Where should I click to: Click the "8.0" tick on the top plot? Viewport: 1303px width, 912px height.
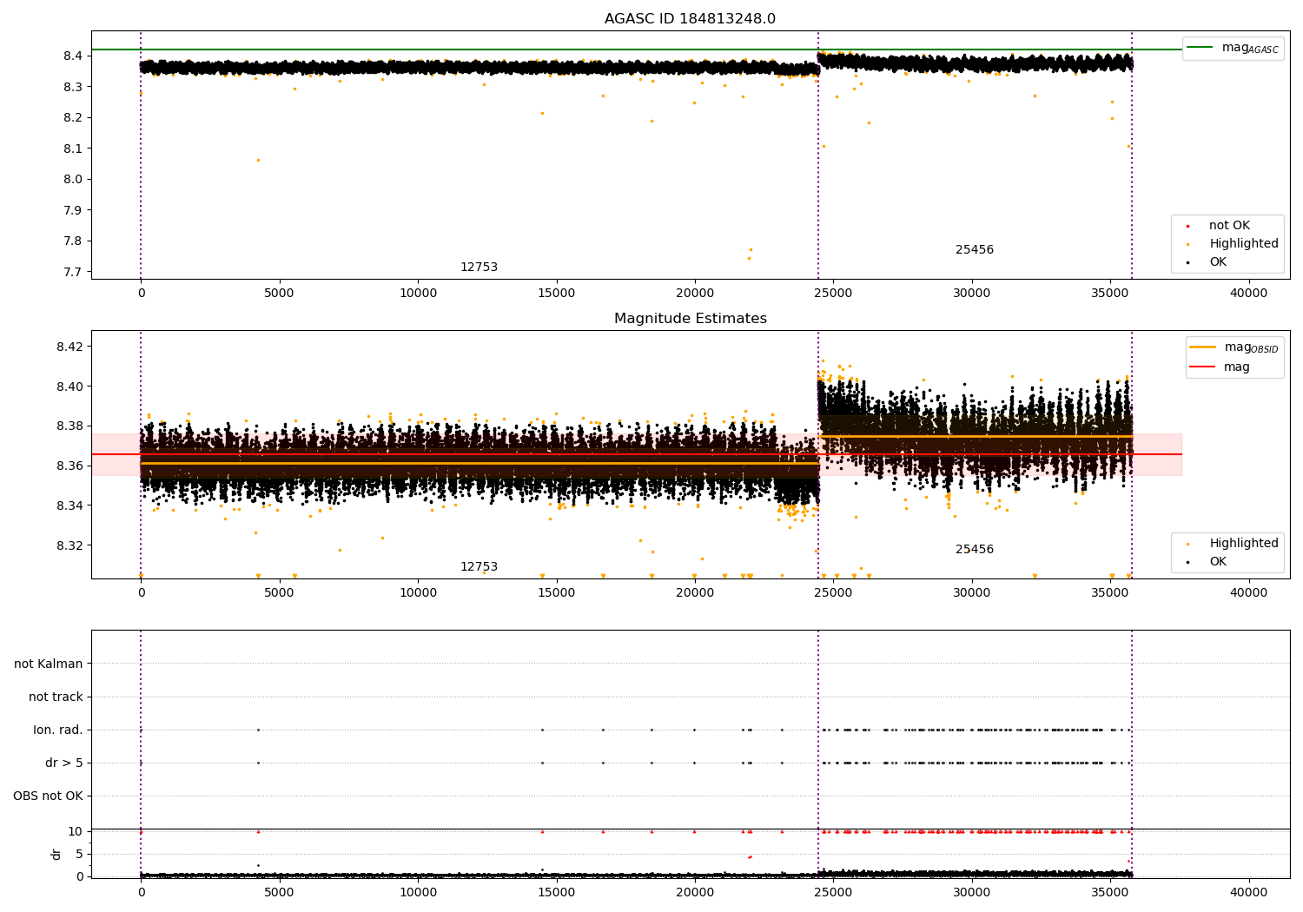[x=72, y=179]
